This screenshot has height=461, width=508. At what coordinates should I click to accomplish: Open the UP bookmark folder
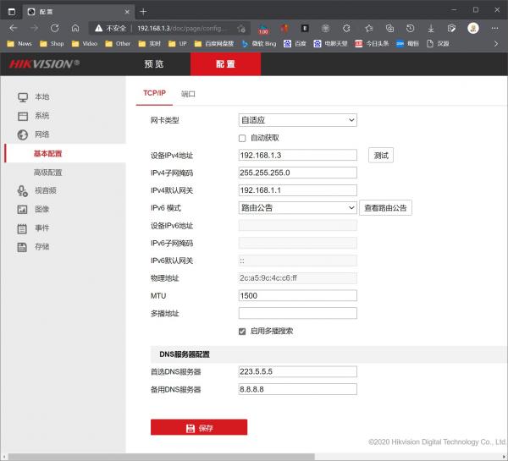click(178, 44)
